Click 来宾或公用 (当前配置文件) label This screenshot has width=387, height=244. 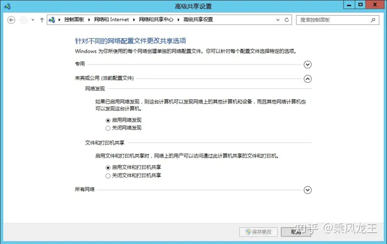click(104, 78)
